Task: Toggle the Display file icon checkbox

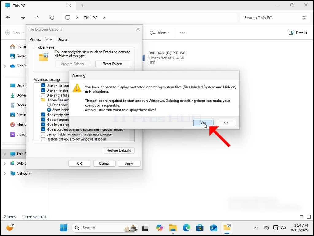Action: (x=43, y=85)
